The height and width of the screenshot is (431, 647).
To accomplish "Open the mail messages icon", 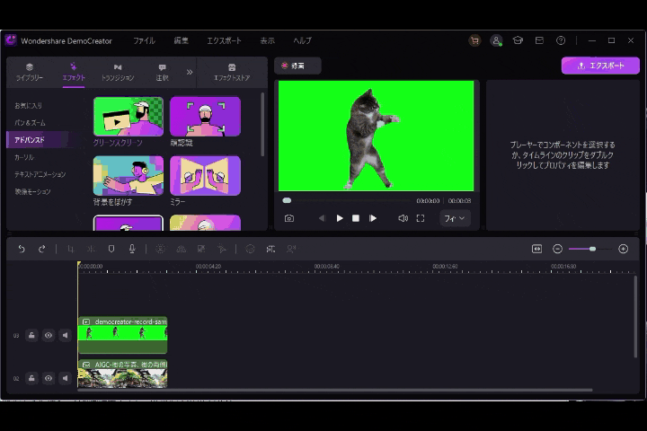I will 539,40.
